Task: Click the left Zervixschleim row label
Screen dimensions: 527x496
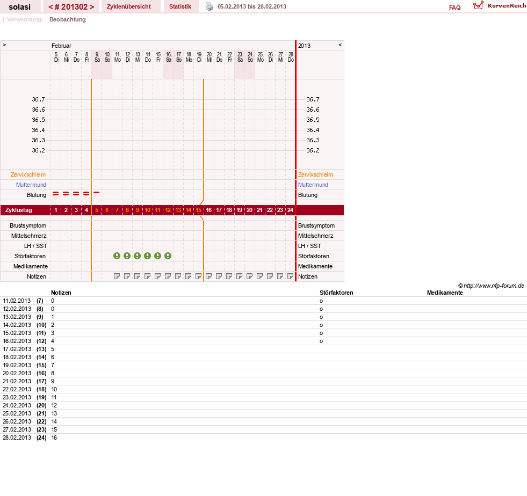Action: tap(28, 174)
